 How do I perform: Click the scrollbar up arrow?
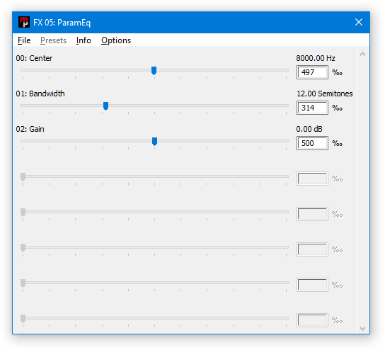(x=362, y=54)
